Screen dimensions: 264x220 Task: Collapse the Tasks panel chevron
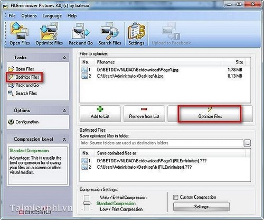tap(64, 58)
